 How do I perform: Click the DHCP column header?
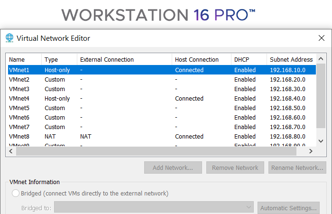[249, 59]
